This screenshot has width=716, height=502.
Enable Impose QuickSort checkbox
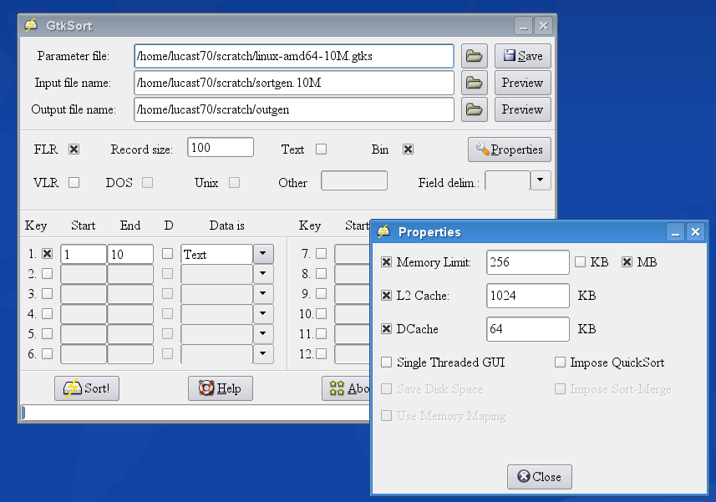point(560,363)
